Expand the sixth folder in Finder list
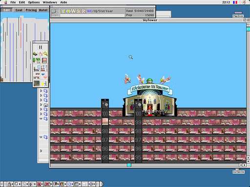The width and height of the screenshot is (250, 187). [x=41, y=114]
